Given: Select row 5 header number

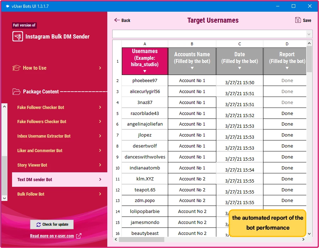Looking at the screenshot, I should tap(118, 114).
